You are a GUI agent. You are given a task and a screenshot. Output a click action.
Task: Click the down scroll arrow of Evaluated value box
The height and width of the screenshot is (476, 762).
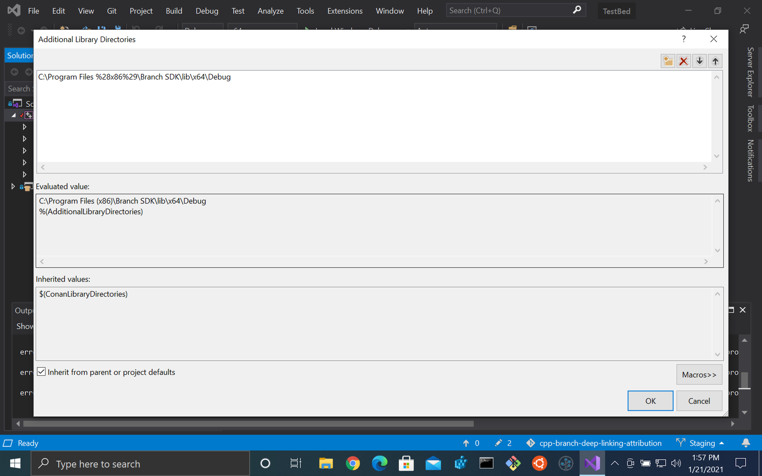click(x=717, y=250)
